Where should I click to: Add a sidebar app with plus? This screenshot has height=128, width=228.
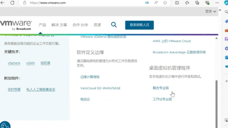(226, 81)
